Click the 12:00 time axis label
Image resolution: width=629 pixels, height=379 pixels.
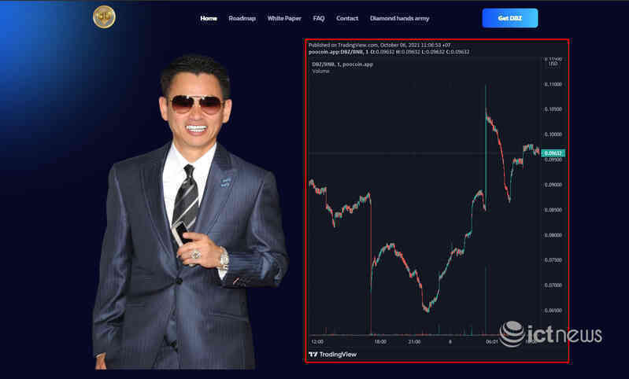(x=317, y=342)
